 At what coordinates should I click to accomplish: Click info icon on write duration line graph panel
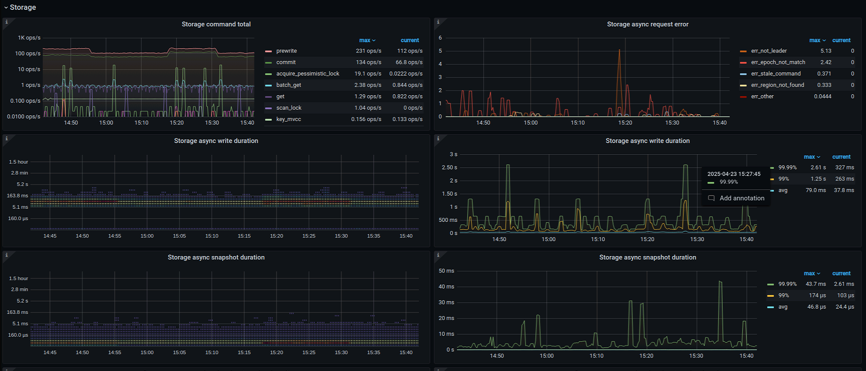(438, 138)
